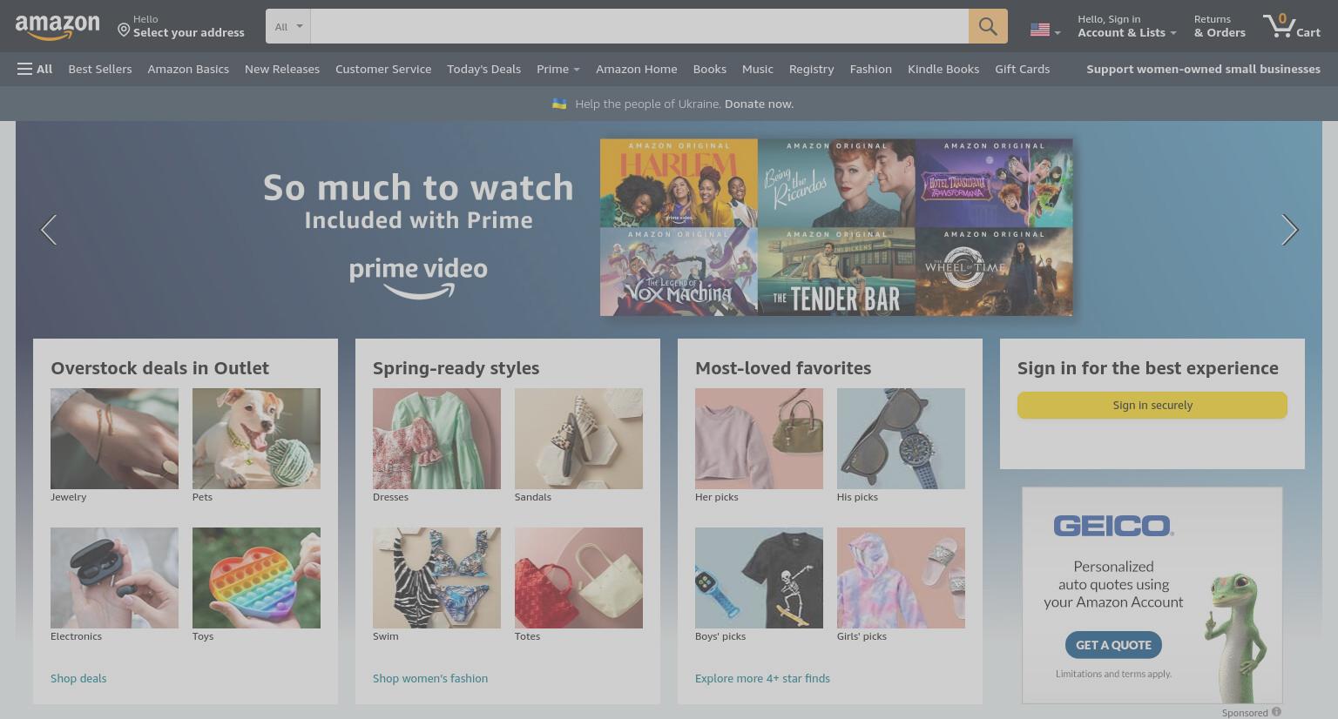This screenshot has width=1338, height=719.
Task: Open the Jewelry thumbnail
Action: 114,438
